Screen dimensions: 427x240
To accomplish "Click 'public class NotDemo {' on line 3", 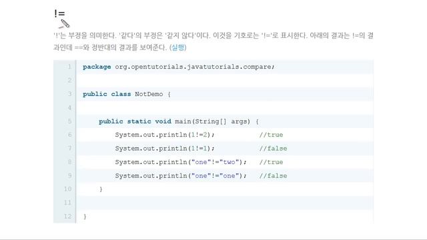I will click(x=127, y=94).
